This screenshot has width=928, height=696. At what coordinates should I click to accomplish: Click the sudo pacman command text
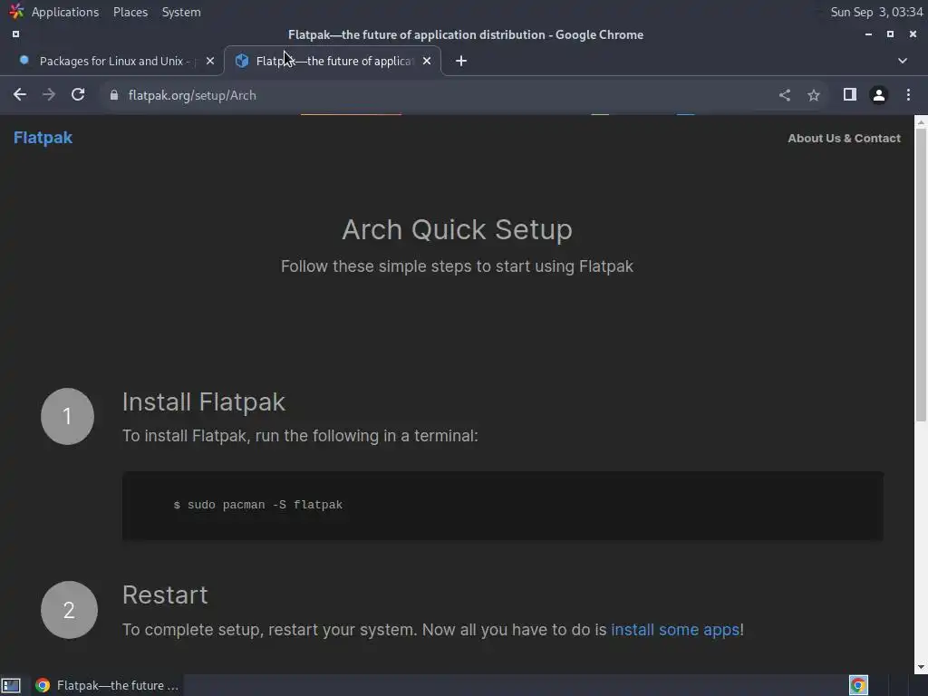point(258,505)
